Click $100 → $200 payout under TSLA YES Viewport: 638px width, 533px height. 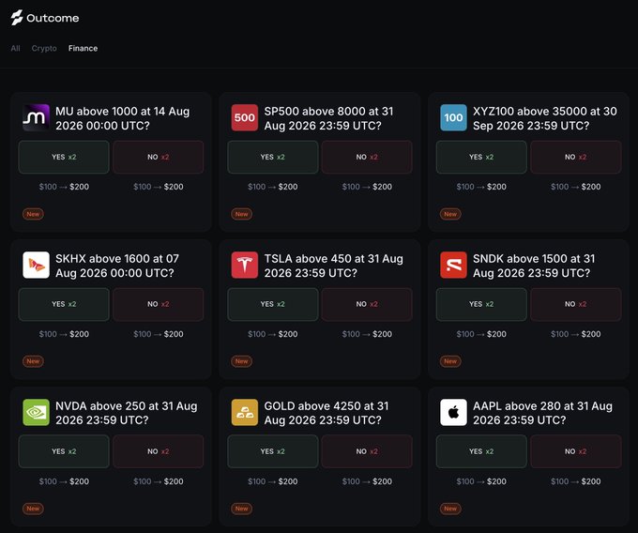(273, 334)
